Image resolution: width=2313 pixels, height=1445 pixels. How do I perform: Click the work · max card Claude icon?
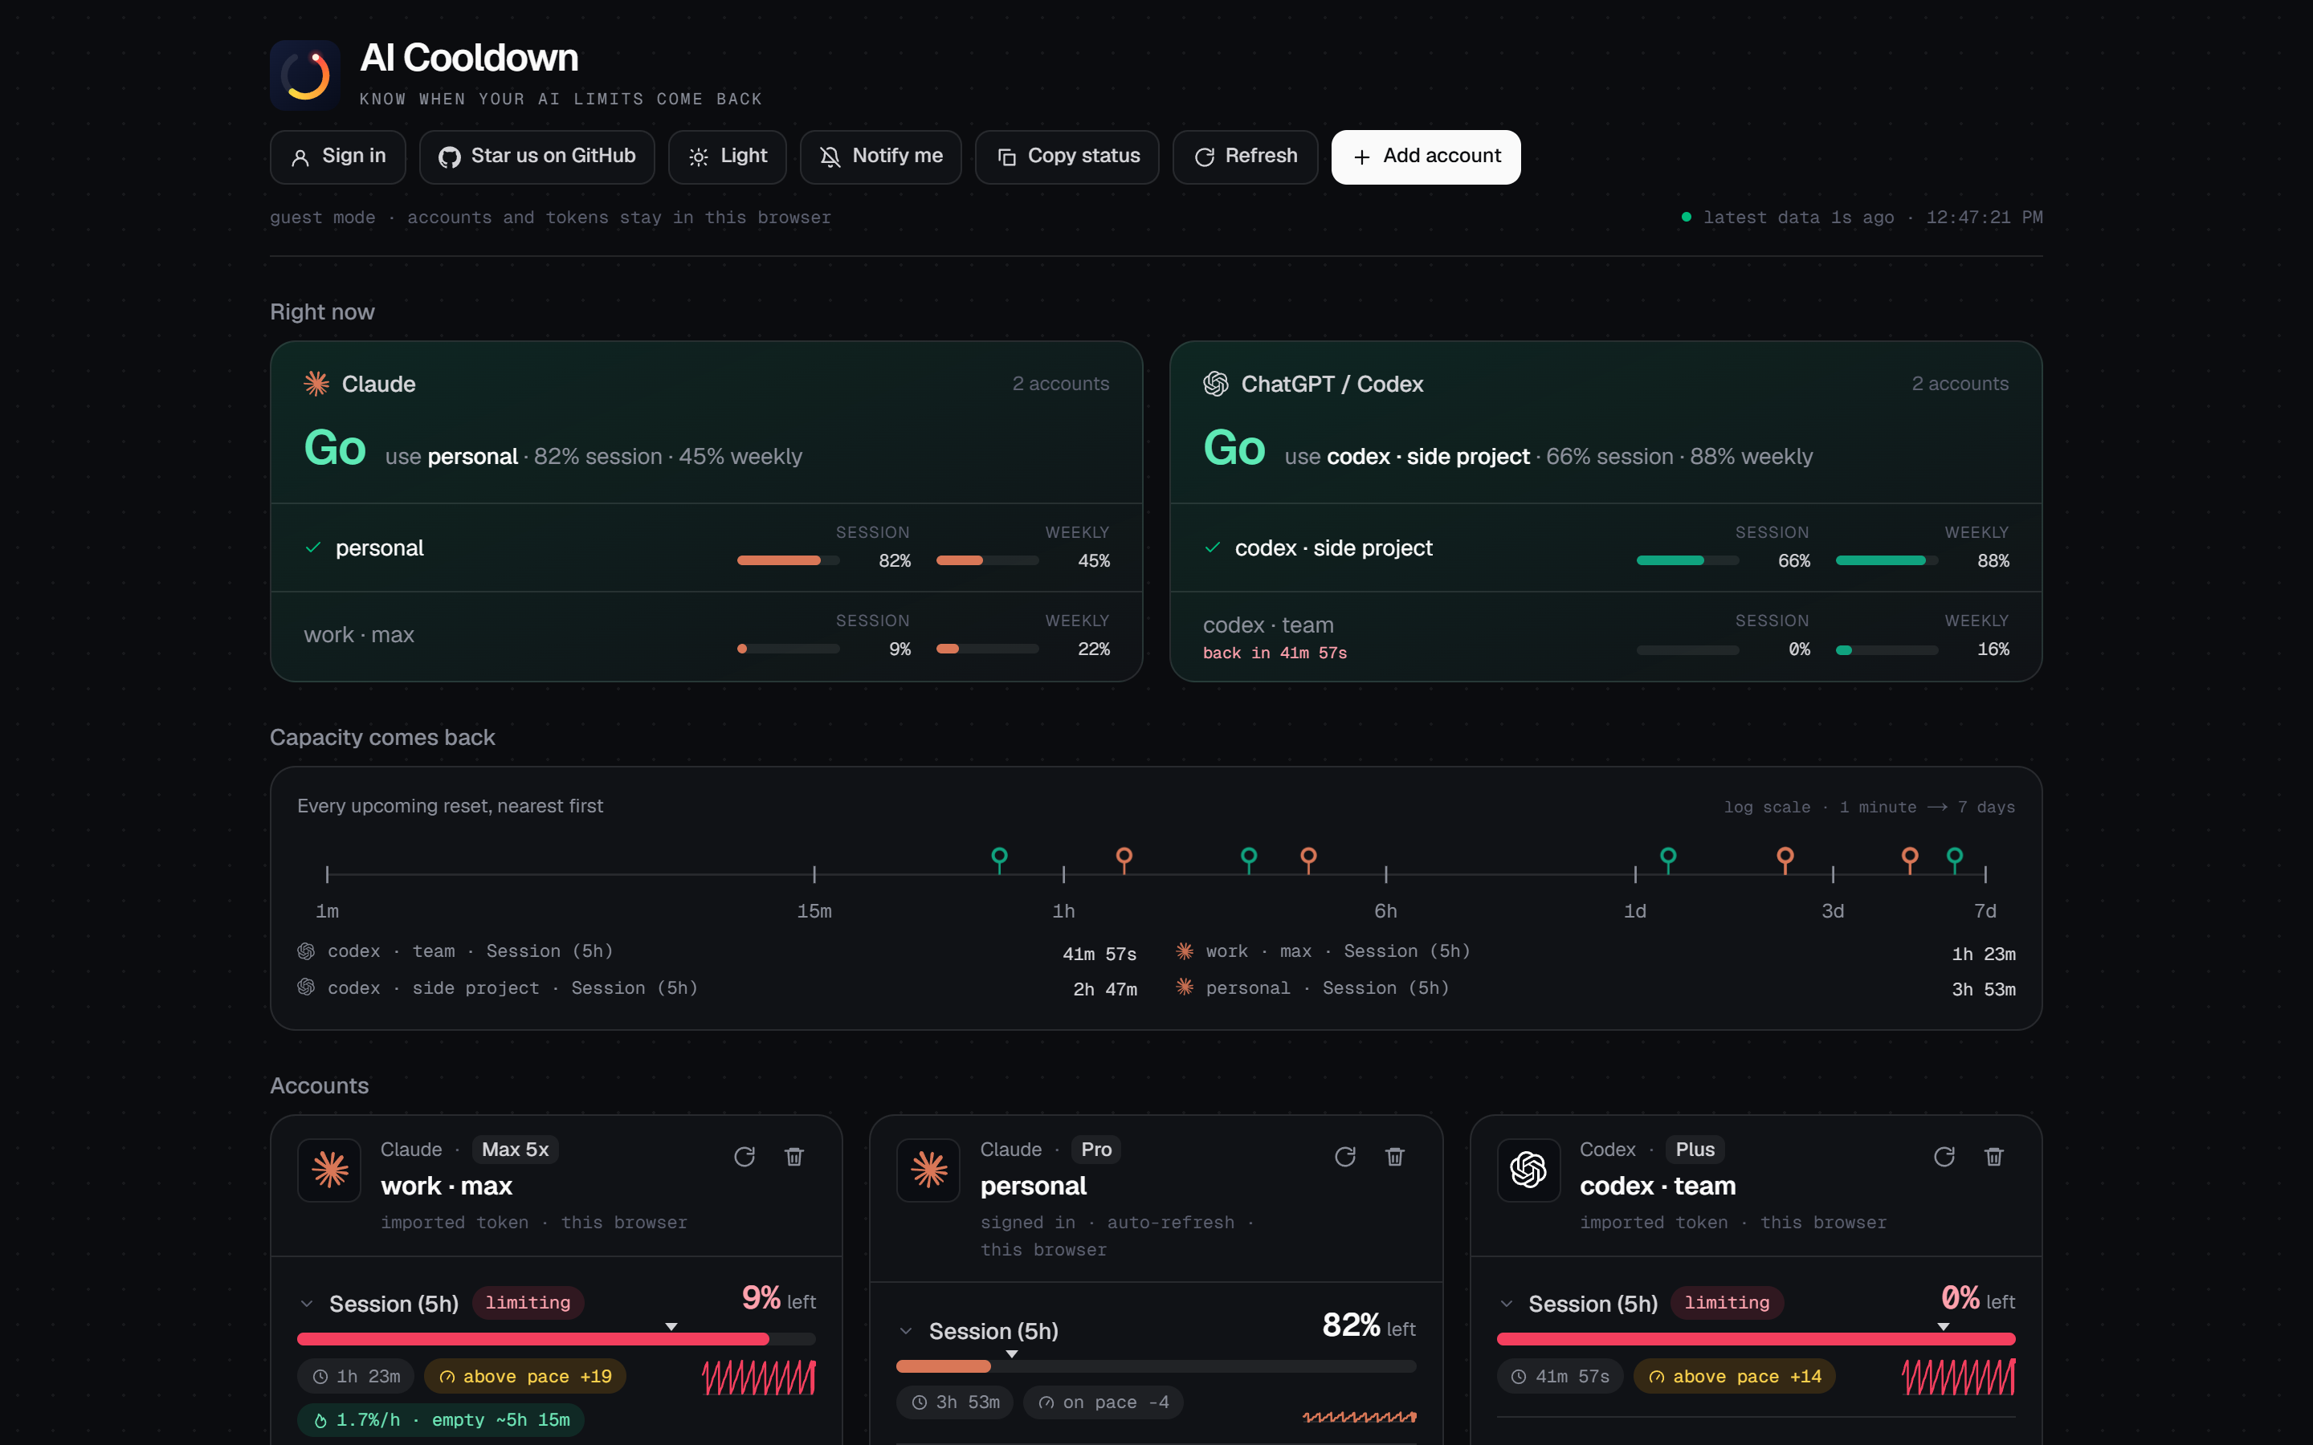click(x=328, y=1170)
